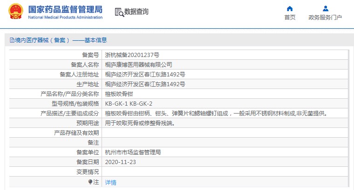Open the 数据查询 search icon
The height and width of the screenshot is (190, 354).
119,12
